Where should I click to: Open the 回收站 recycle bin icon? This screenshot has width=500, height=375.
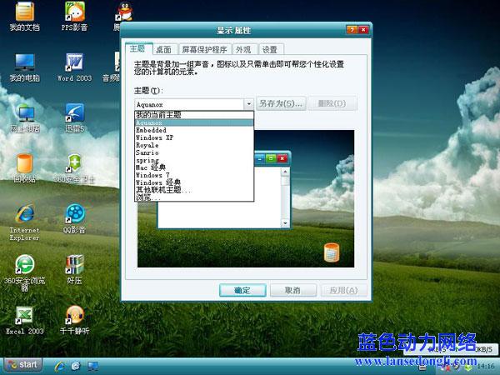click(24, 168)
